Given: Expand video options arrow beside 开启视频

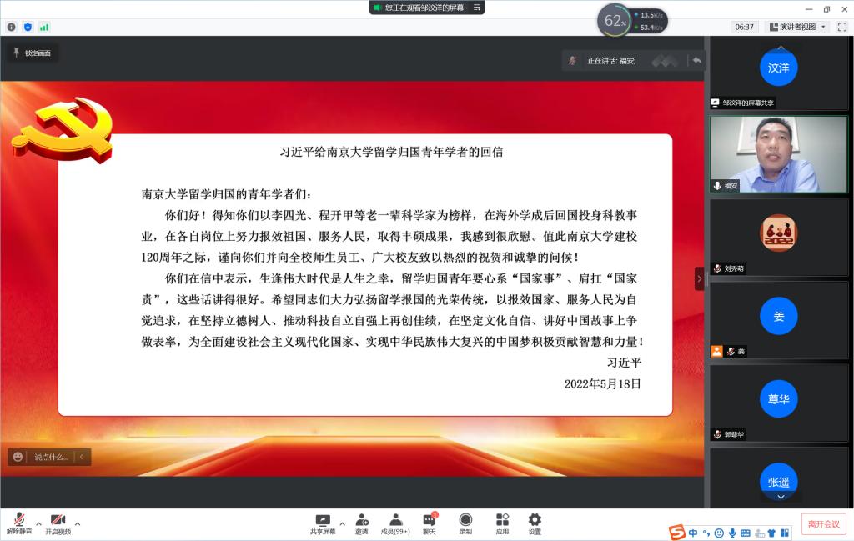Looking at the screenshot, I should click(x=78, y=524).
